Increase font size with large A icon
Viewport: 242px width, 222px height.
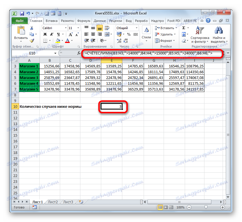click(71, 34)
